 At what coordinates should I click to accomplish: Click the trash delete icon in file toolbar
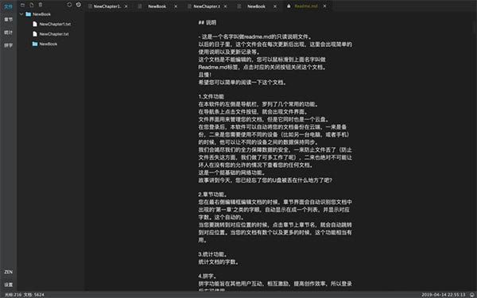41,5
